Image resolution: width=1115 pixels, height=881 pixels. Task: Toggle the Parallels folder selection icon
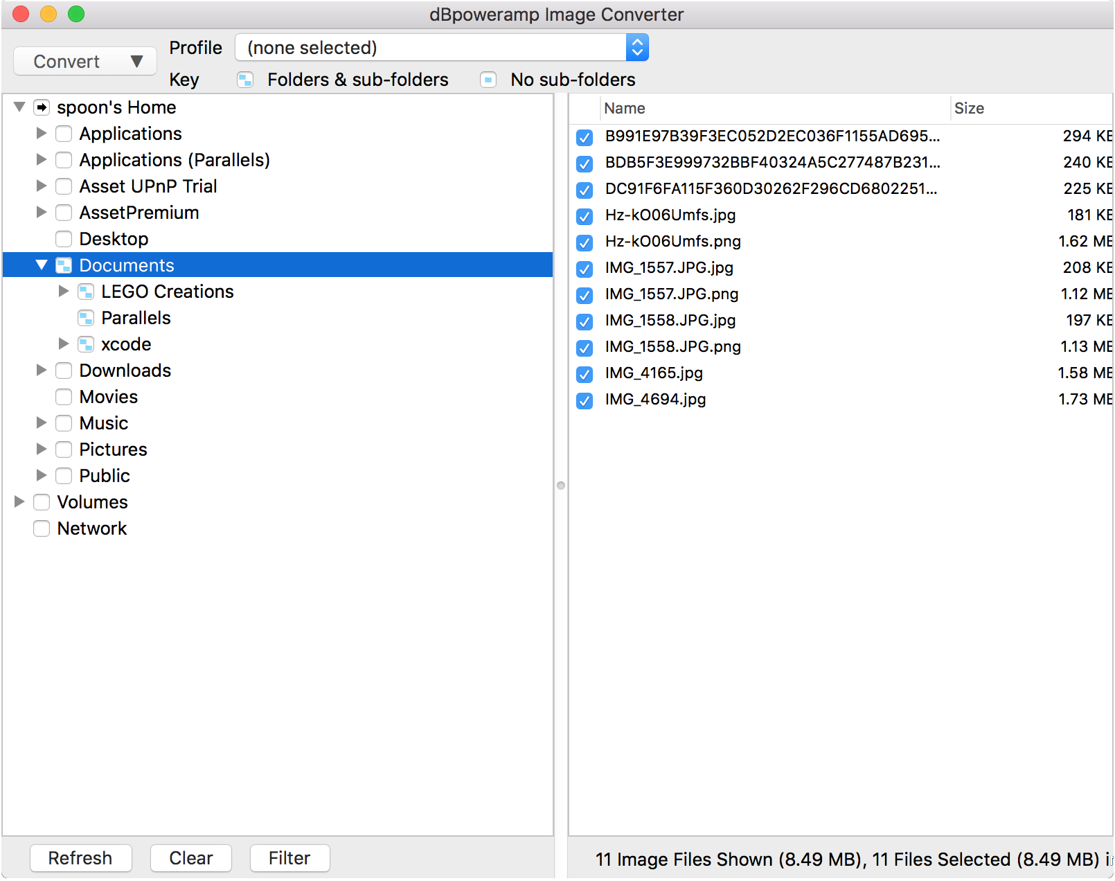point(86,318)
